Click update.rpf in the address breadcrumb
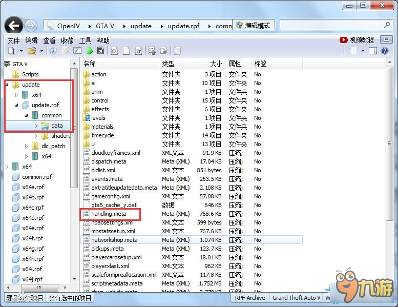Screen dimensions: 398x307 (183, 26)
